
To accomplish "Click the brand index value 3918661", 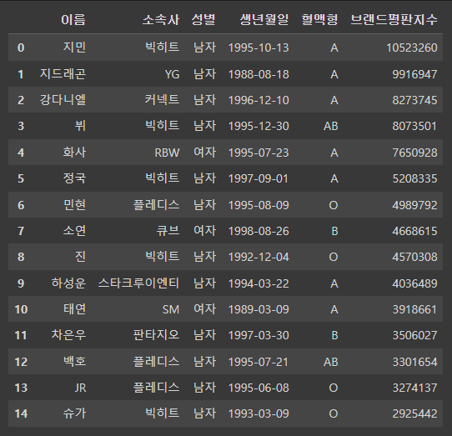I will (414, 310).
